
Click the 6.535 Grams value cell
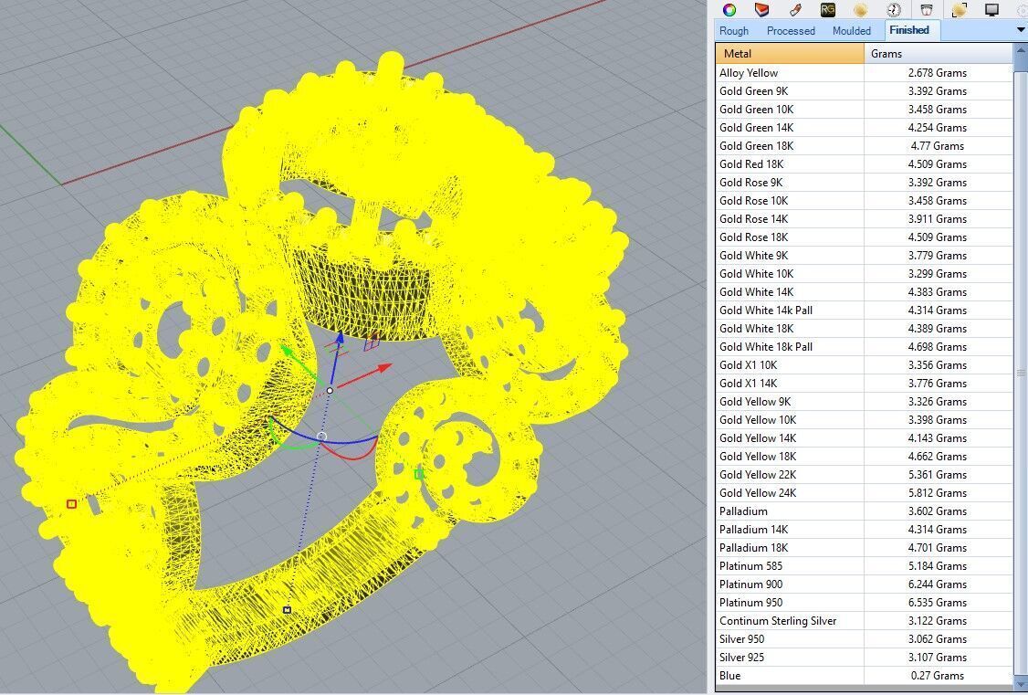[939, 603]
